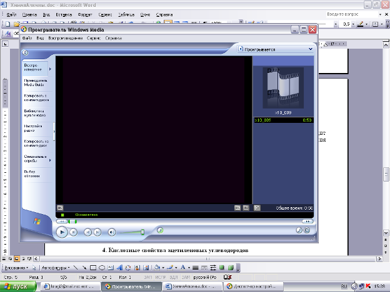Click Line Style icon
Image resolution: width=390 pixels, height=292 pixels.
tap(196, 268)
